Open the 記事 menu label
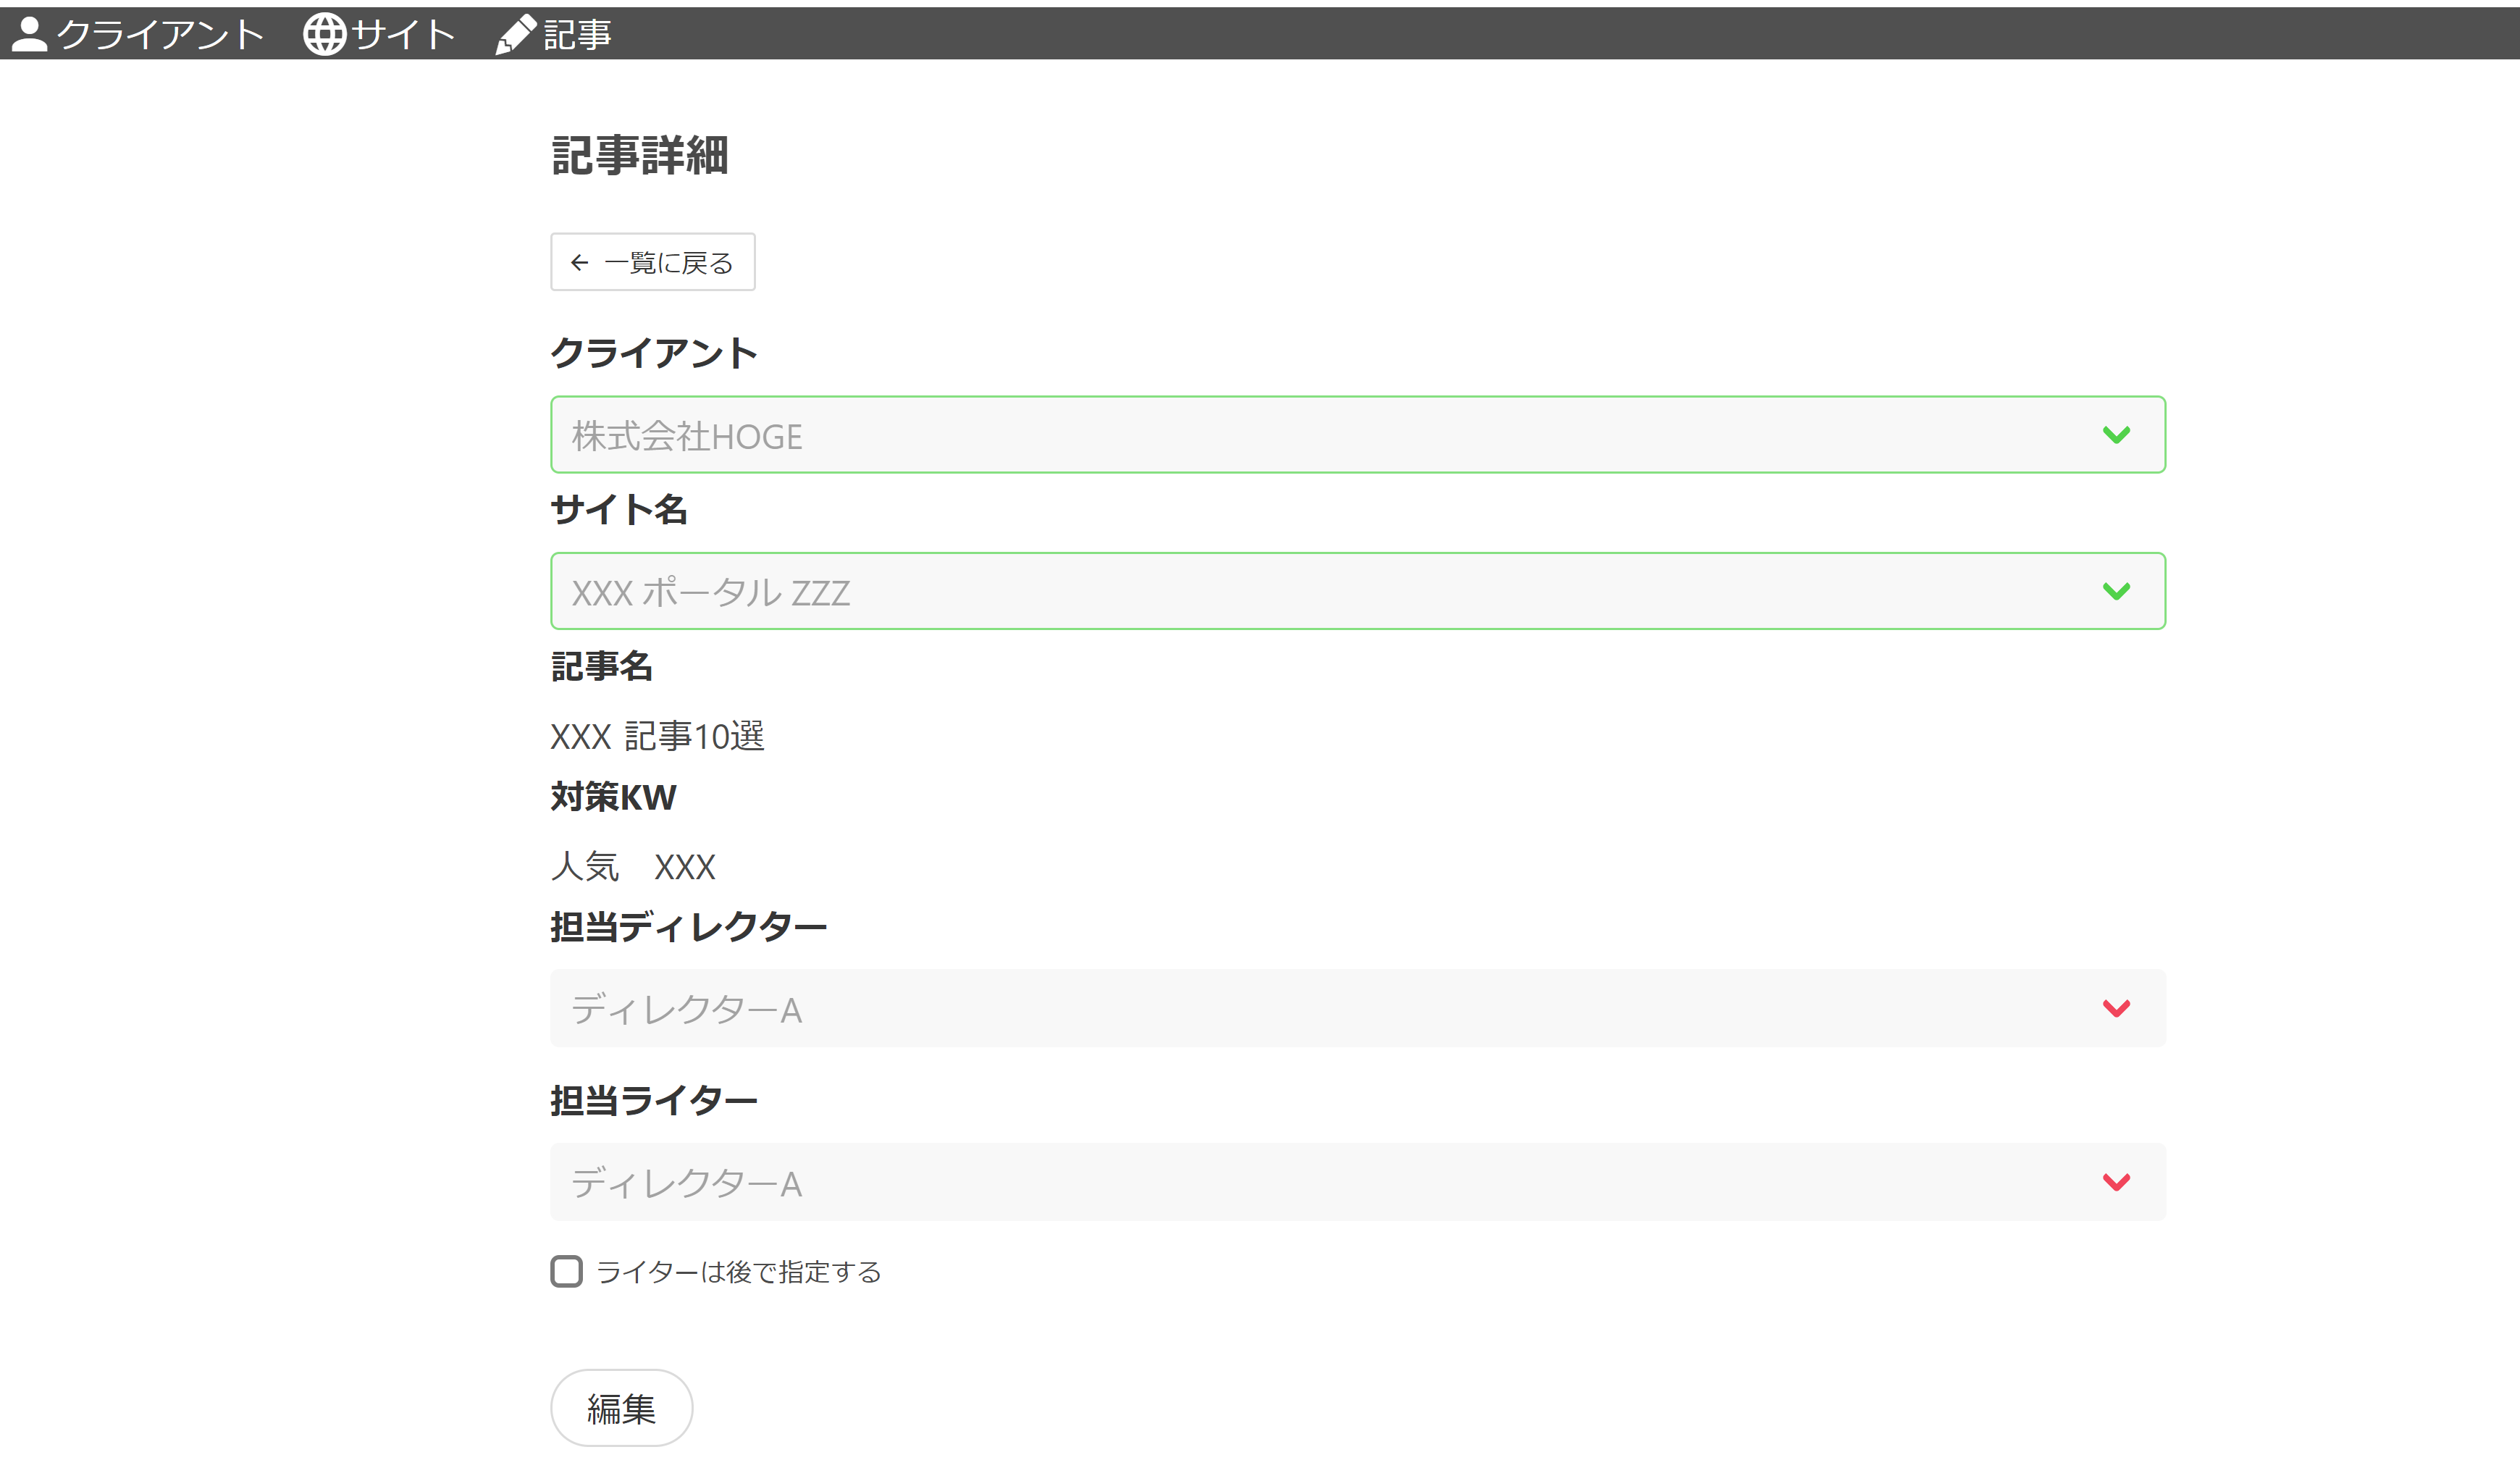 click(577, 35)
